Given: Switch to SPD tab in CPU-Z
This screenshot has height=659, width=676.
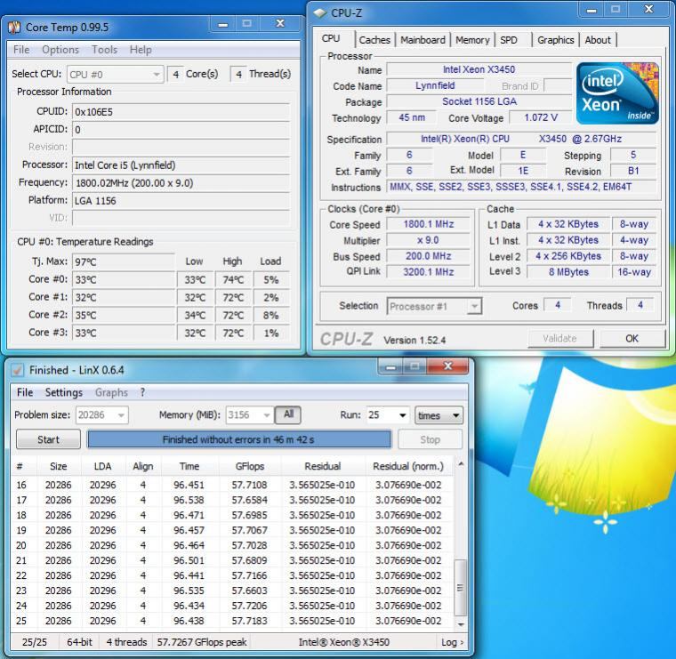Looking at the screenshot, I should pyautogui.click(x=509, y=40).
